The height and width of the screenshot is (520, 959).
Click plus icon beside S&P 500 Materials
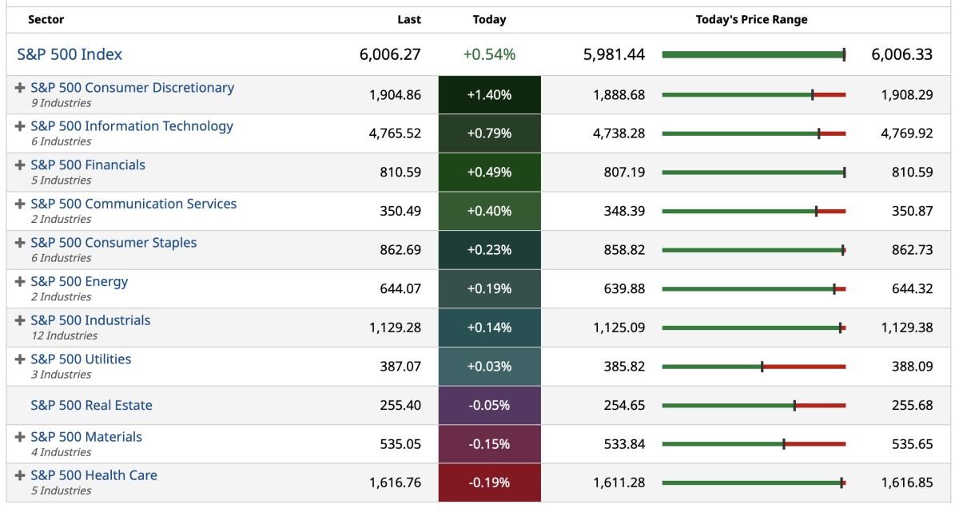tap(20, 437)
